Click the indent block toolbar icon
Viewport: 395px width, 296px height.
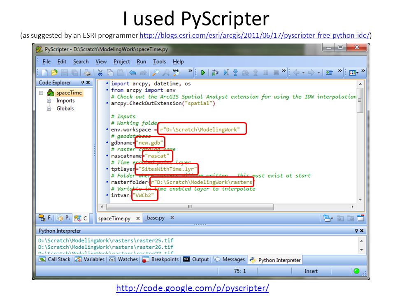tap(329, 72)
